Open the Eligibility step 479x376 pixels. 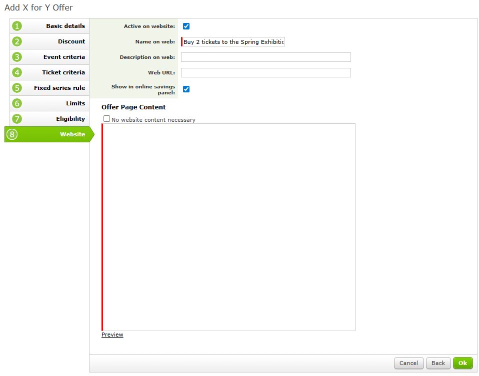pyautogui.click(x=49, y=119)
